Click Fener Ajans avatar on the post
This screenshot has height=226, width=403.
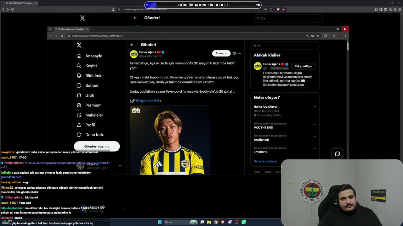coord(134,54)
